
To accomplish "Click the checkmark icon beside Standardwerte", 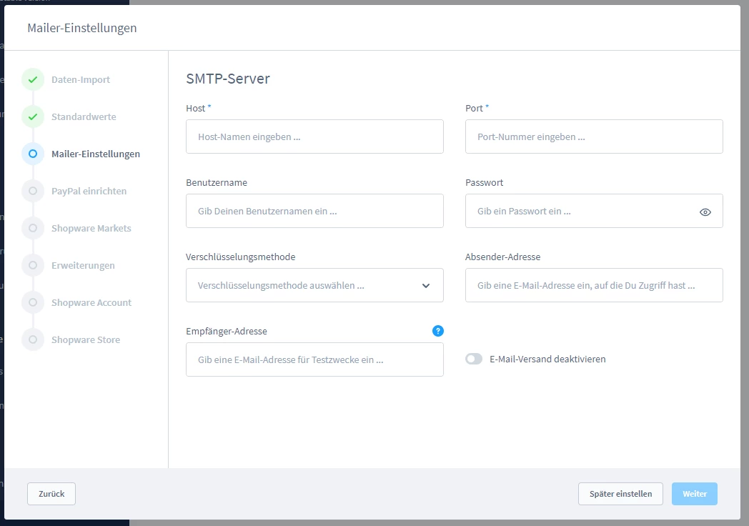I will coord(33,116).
